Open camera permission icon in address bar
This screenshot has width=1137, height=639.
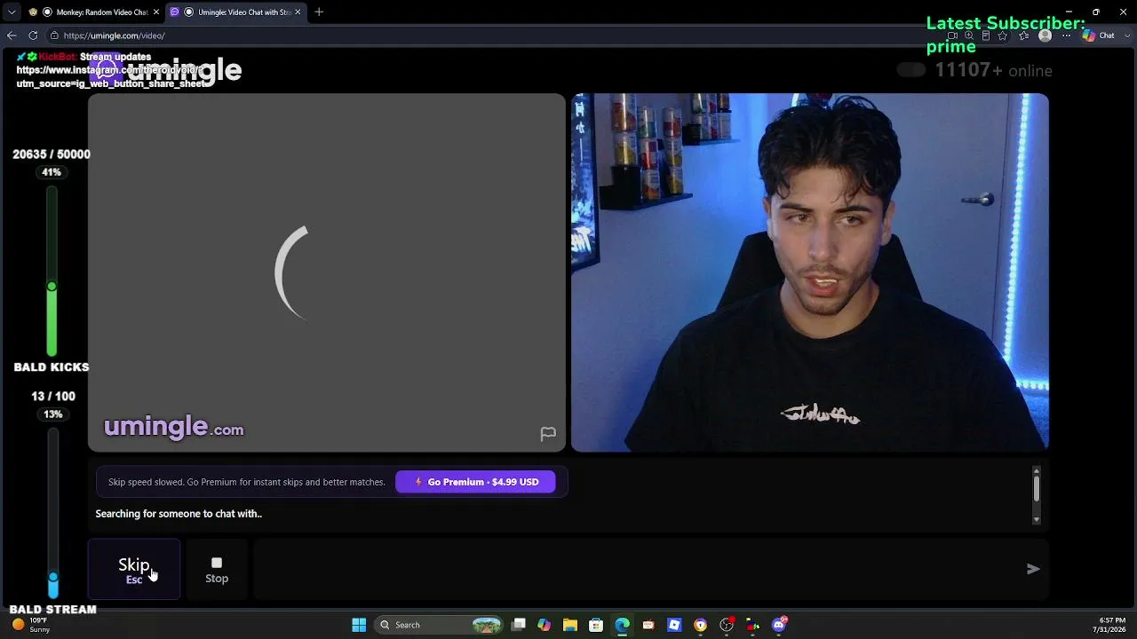[x=952, y=35]
